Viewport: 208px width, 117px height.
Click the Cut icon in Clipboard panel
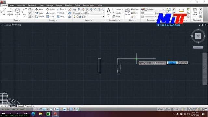(201, 9)
